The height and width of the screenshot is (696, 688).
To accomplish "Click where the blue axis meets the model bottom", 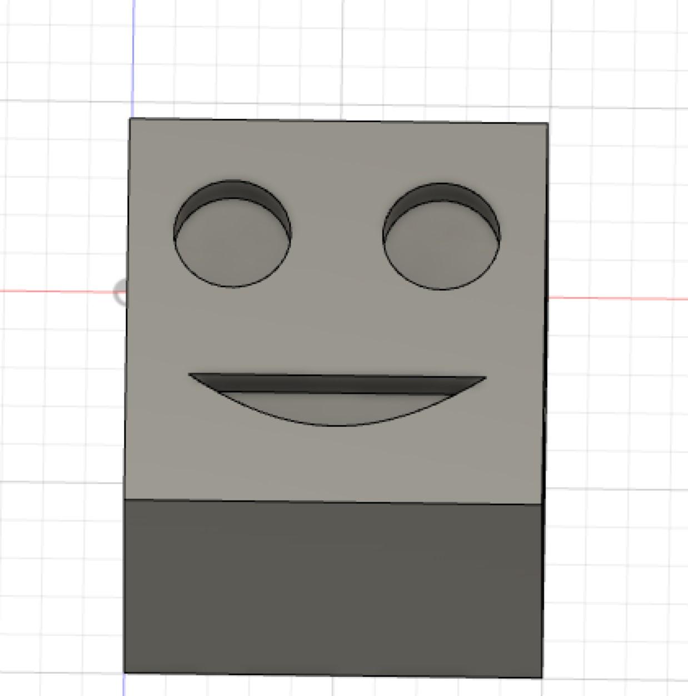I will coord(124,674).
